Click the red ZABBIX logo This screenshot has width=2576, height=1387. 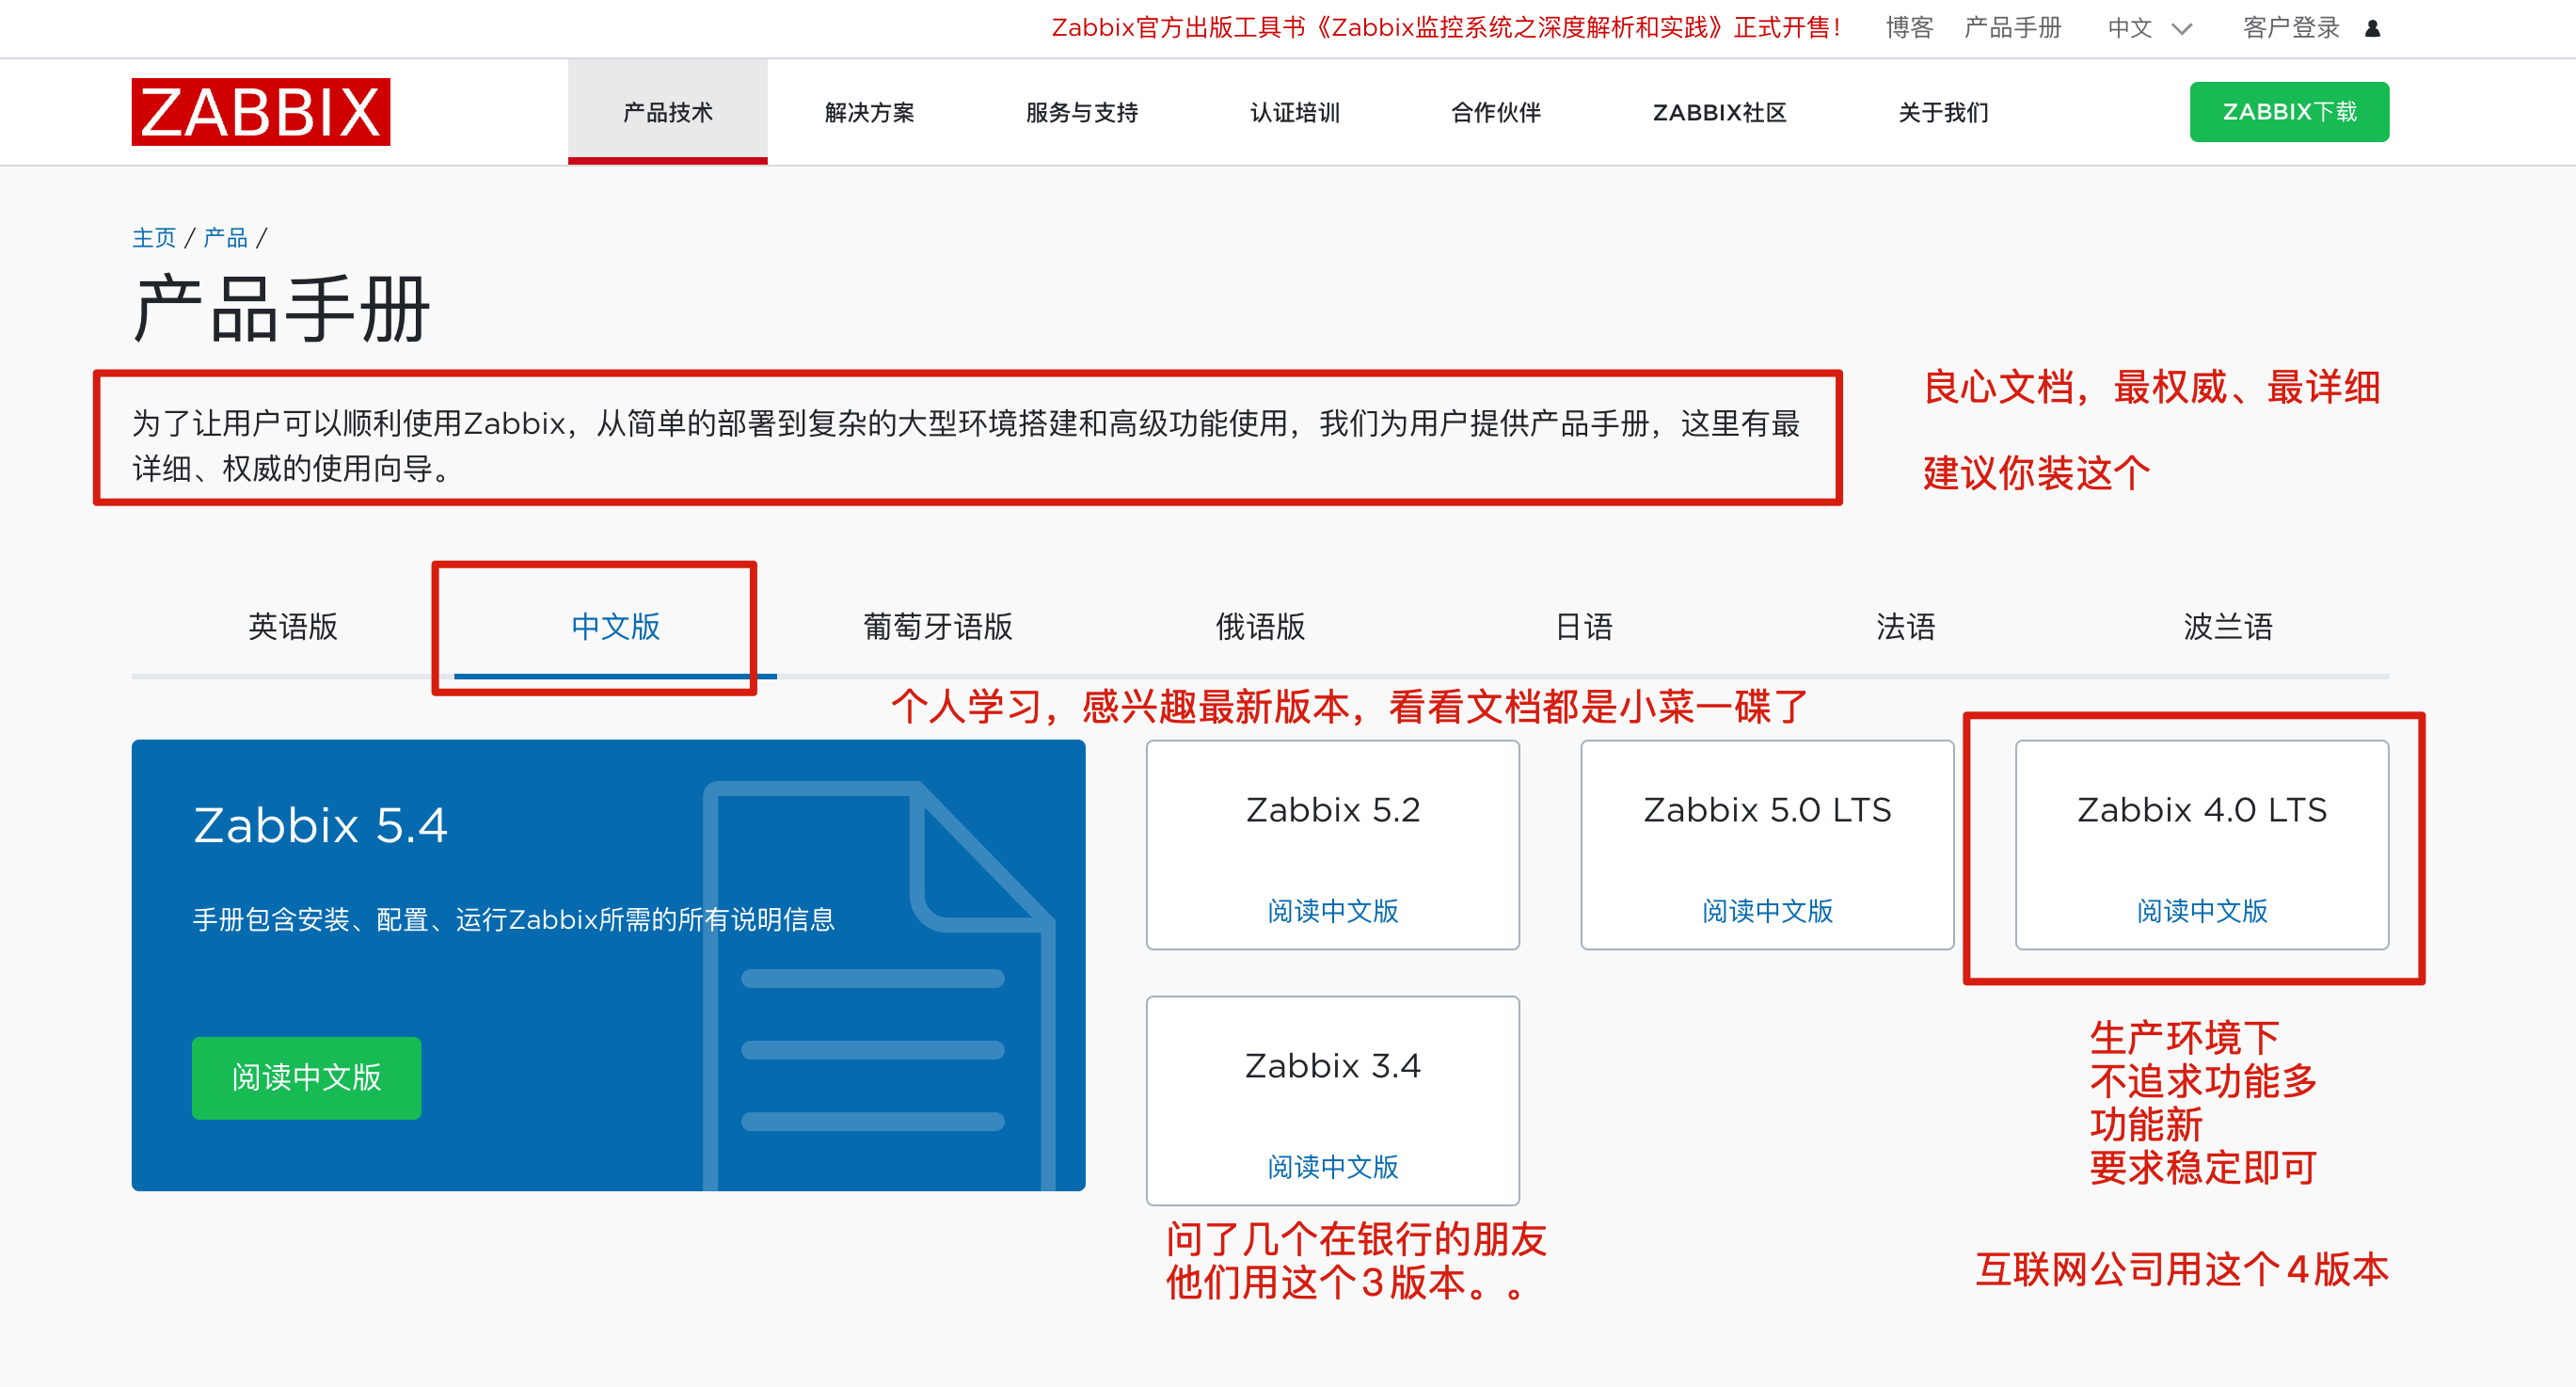click(260, 111)
